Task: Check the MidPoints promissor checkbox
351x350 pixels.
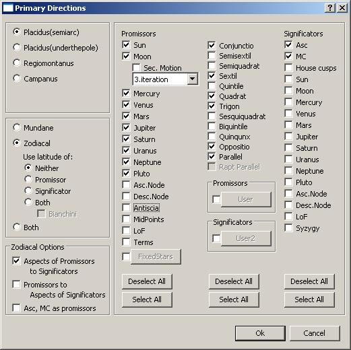Action: pos(126,219)
